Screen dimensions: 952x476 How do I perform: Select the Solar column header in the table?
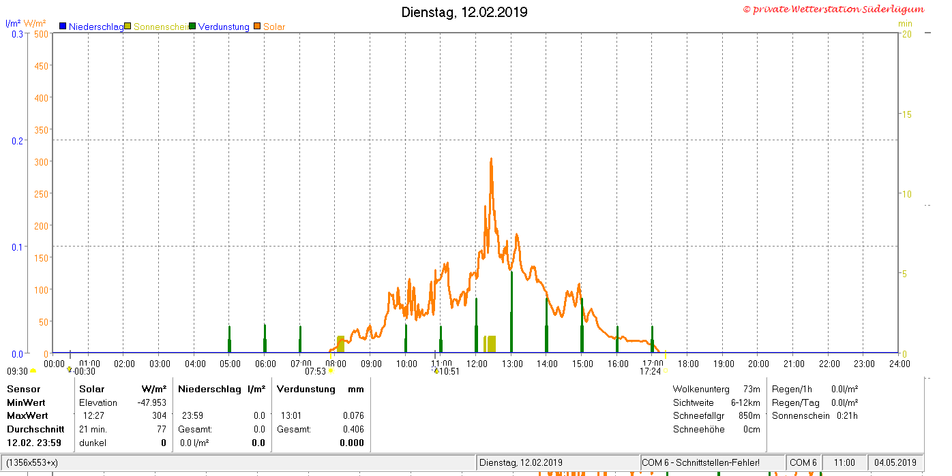click(92, 389)
